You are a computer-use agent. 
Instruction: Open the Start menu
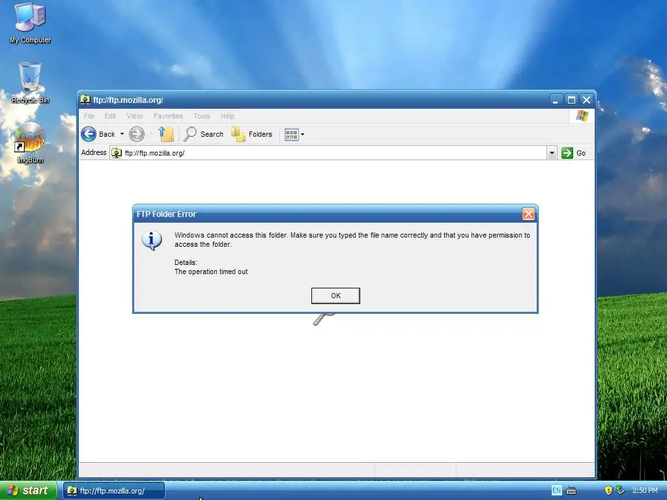click(28, 491)
